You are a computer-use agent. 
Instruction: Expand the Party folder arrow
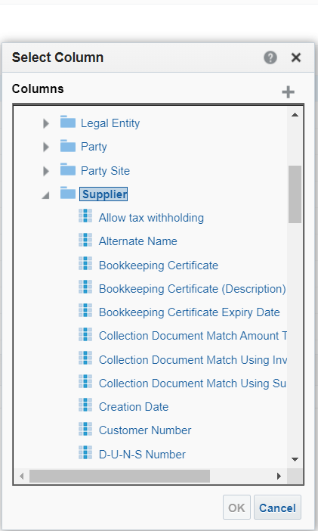click(46, 147)
